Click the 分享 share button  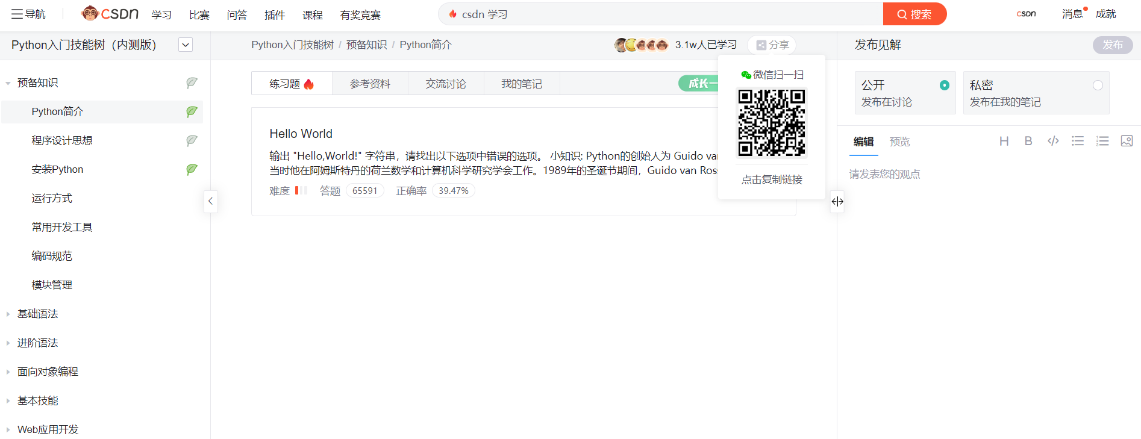pos(772,45)
